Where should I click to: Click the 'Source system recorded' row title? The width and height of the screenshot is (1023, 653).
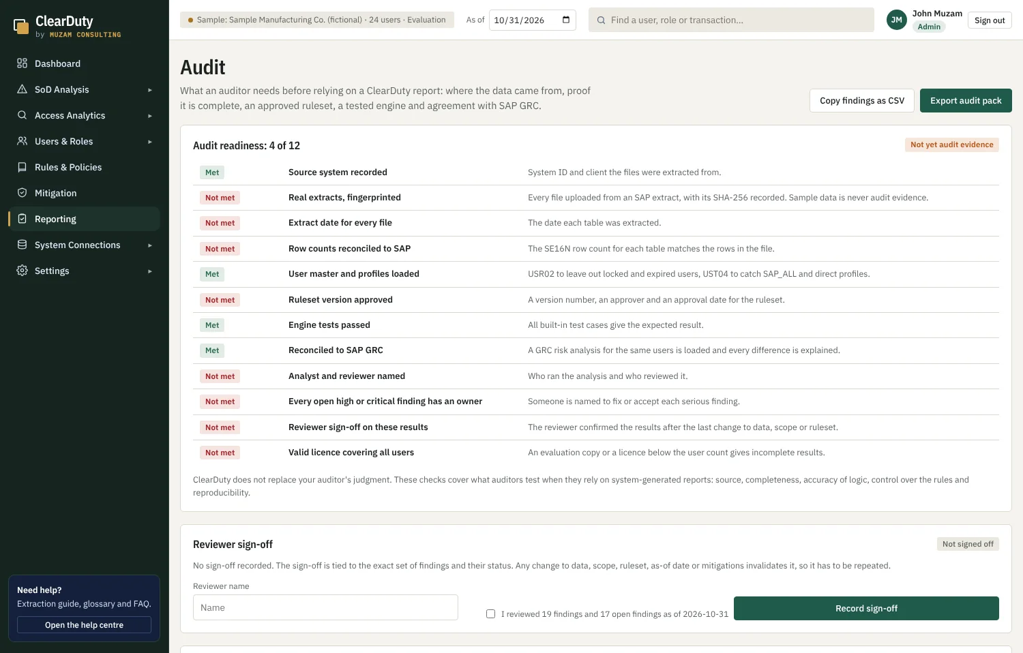[x=338, y=172]
